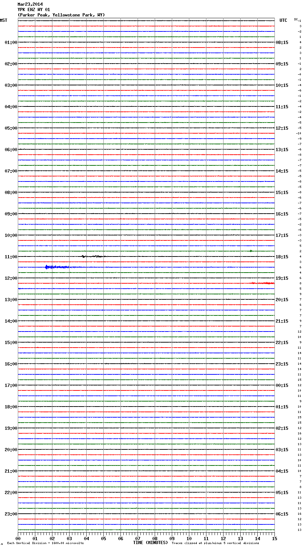Click the black seismic event on 11:00 trace
Image resolution: width=303 pixels, height=548 pixels.
pos(93,256)
